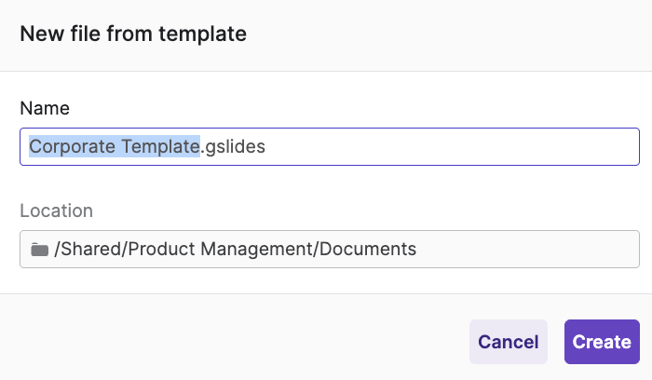Cancel the new file dialog

tap(508, 342)
